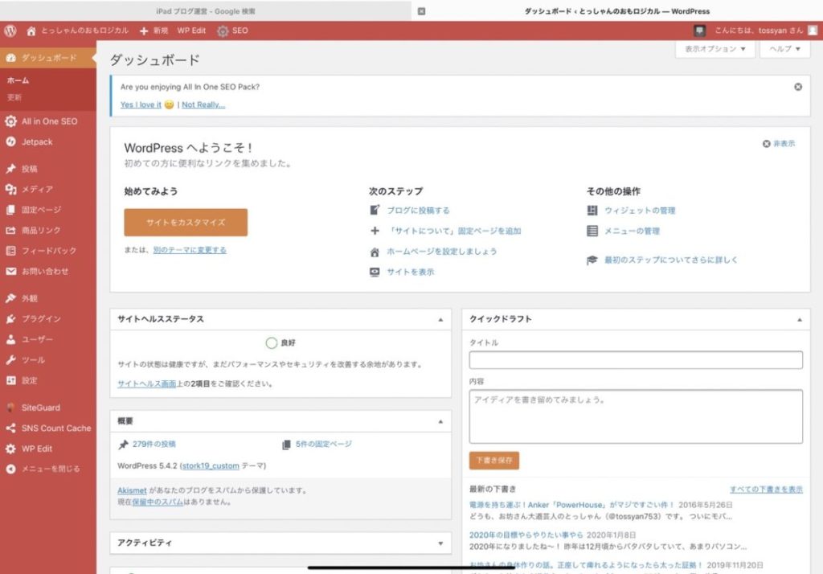Switch to the iPad ブログ運営 Google tab
Screen dimensions: 823x574
[206, 11]
